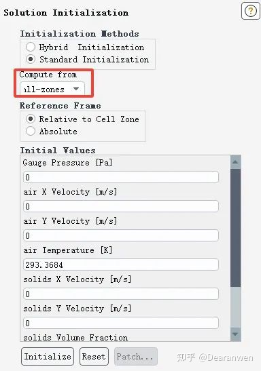Viewport: 261px width, 371px height.
Task: Click the Initial Values scroll up arrow
Action: pos(235,162)
